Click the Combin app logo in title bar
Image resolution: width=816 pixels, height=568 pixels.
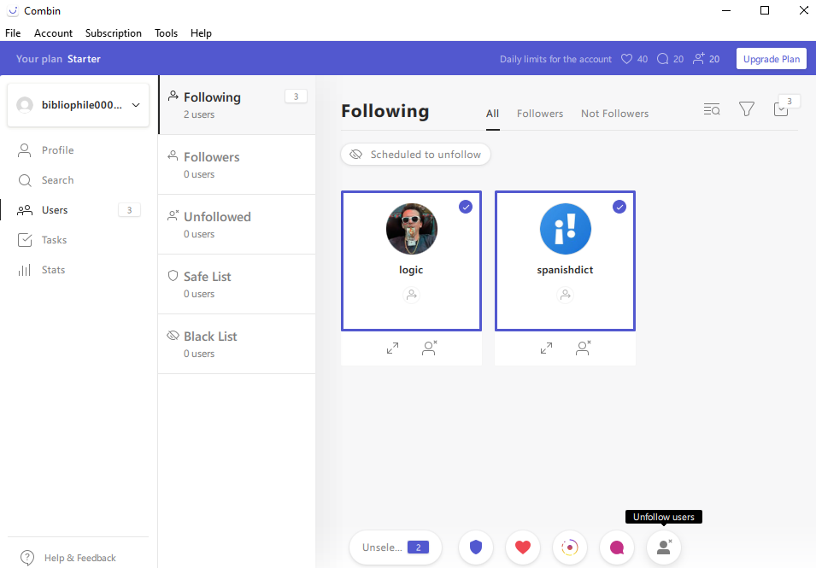[x=13, y=10]
